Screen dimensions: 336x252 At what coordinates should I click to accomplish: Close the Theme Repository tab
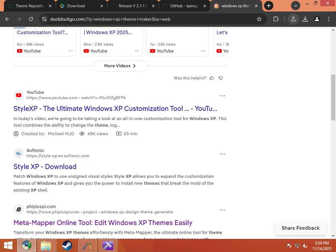tap(50, 6)
